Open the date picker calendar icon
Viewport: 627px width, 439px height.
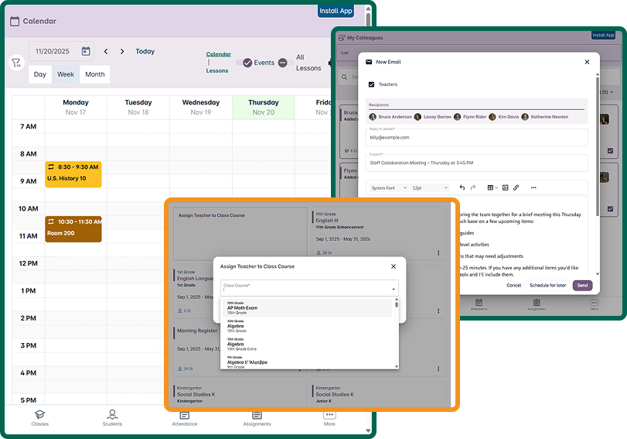(x=86, y=52)
